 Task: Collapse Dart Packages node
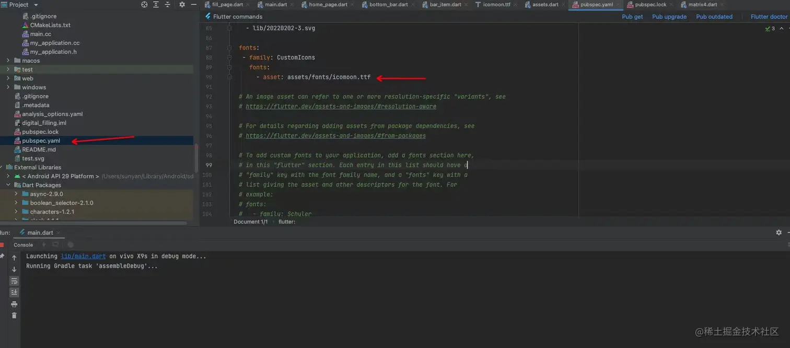tap(8, 185)
